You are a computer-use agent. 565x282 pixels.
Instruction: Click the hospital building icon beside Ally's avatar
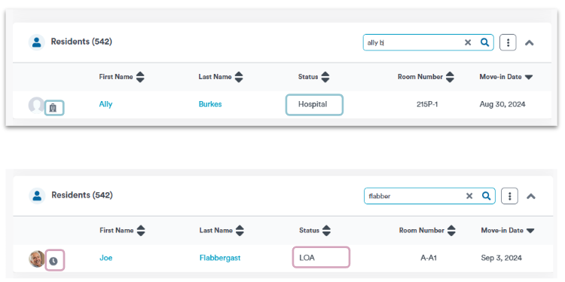pyautogui.click(x=53, y=108)
